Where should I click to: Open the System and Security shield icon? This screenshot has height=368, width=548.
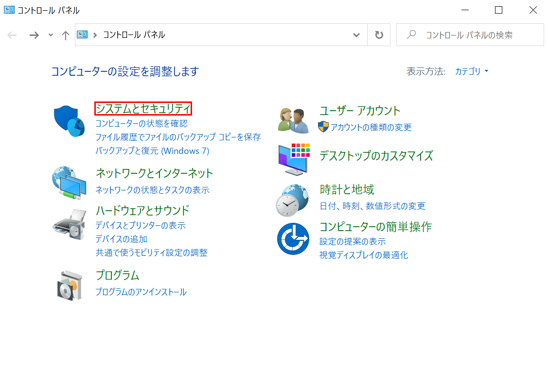(69, 121)
